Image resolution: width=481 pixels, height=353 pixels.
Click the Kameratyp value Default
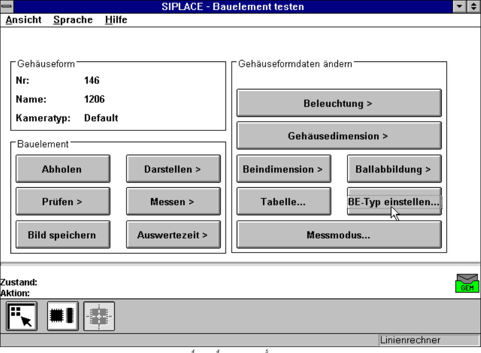pos(101,118)
